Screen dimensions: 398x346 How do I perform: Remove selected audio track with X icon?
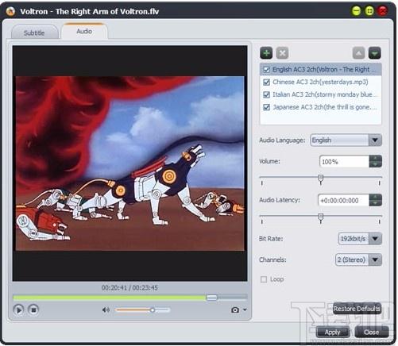click(282, 53)
